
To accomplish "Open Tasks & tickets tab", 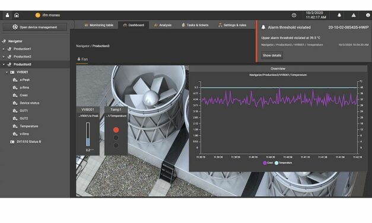I will tap(195, 25).
